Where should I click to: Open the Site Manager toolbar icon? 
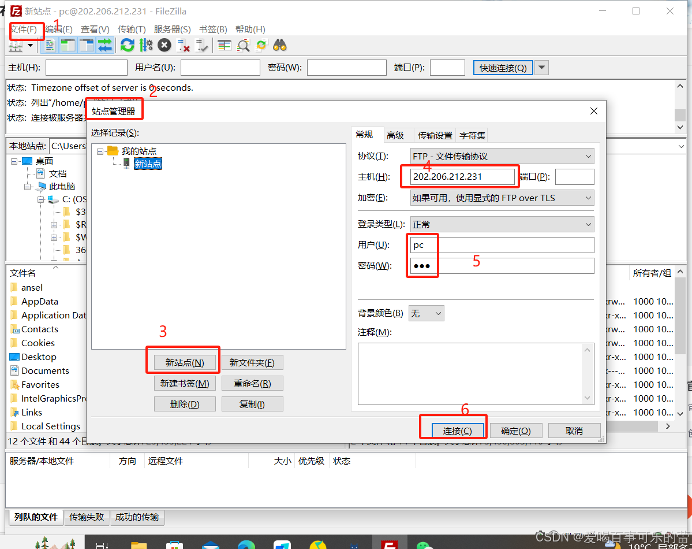click(16, 46)
